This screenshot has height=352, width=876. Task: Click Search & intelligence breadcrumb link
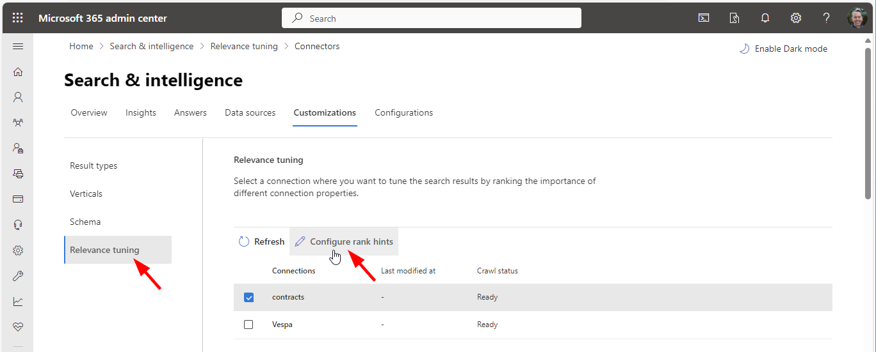[x=152, y=46]
